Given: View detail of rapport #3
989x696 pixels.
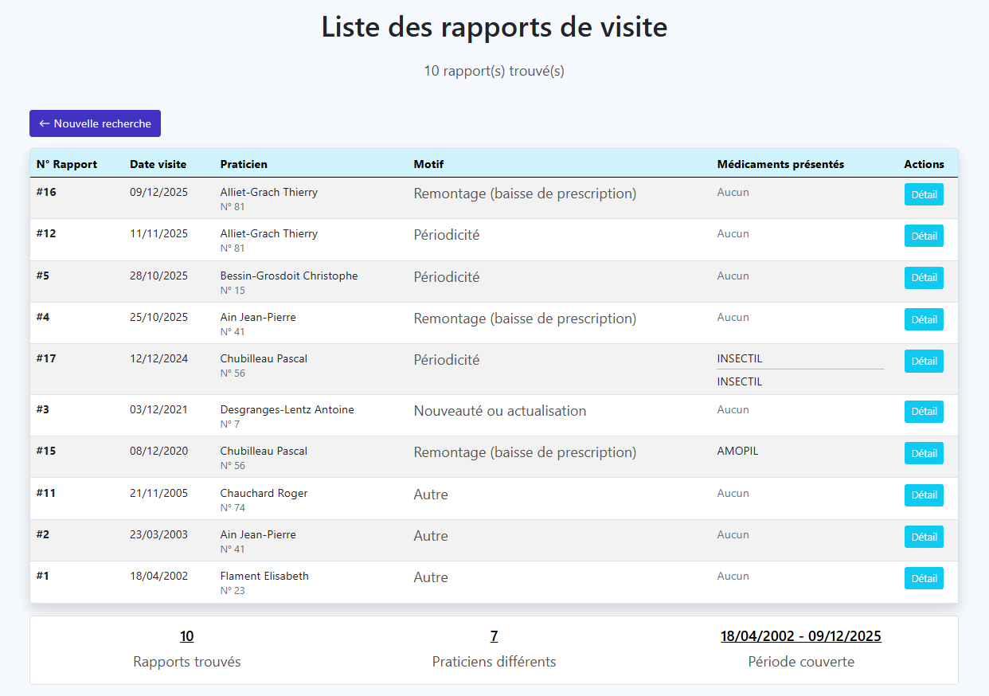Looking at the screenshot, I should [x=924, y=412].
